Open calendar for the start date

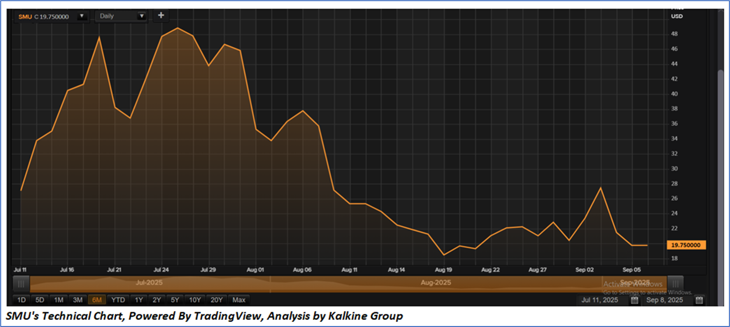click(x=634, y=300)
